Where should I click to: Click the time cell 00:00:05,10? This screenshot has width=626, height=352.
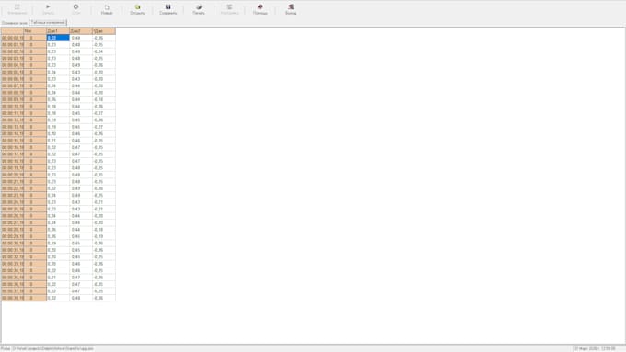coord(12,73)
